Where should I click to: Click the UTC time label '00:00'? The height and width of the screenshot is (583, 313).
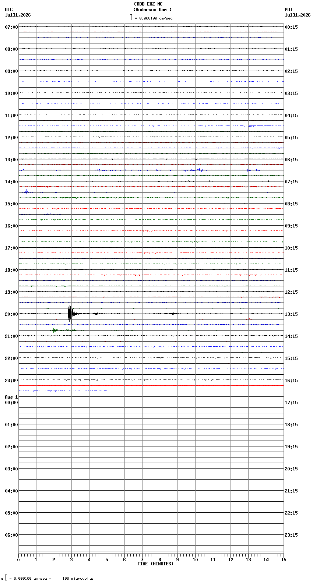(11, 403)
